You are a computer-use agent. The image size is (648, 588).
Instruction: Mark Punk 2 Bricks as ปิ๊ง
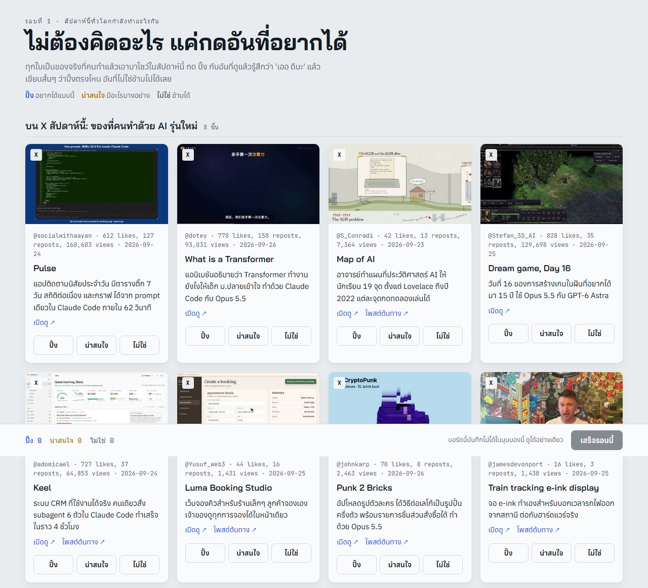pos(356,565)
